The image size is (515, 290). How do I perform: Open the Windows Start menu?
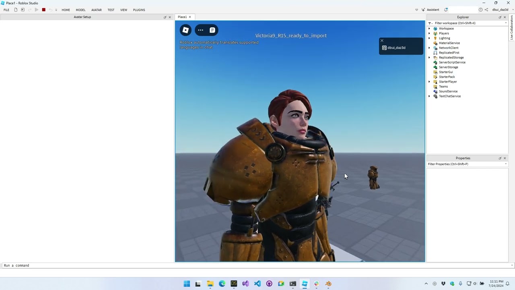tap(187, 284)
